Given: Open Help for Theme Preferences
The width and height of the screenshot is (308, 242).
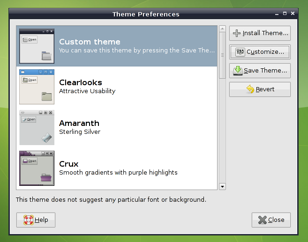Looking at the screenshot, I should click(36, 220).
